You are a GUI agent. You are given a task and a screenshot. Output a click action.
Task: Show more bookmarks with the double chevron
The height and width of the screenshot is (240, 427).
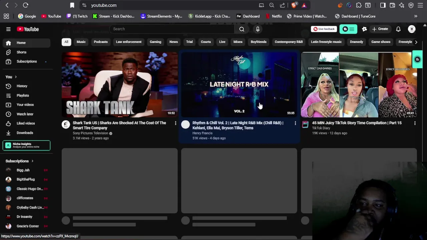pos(416,16)
